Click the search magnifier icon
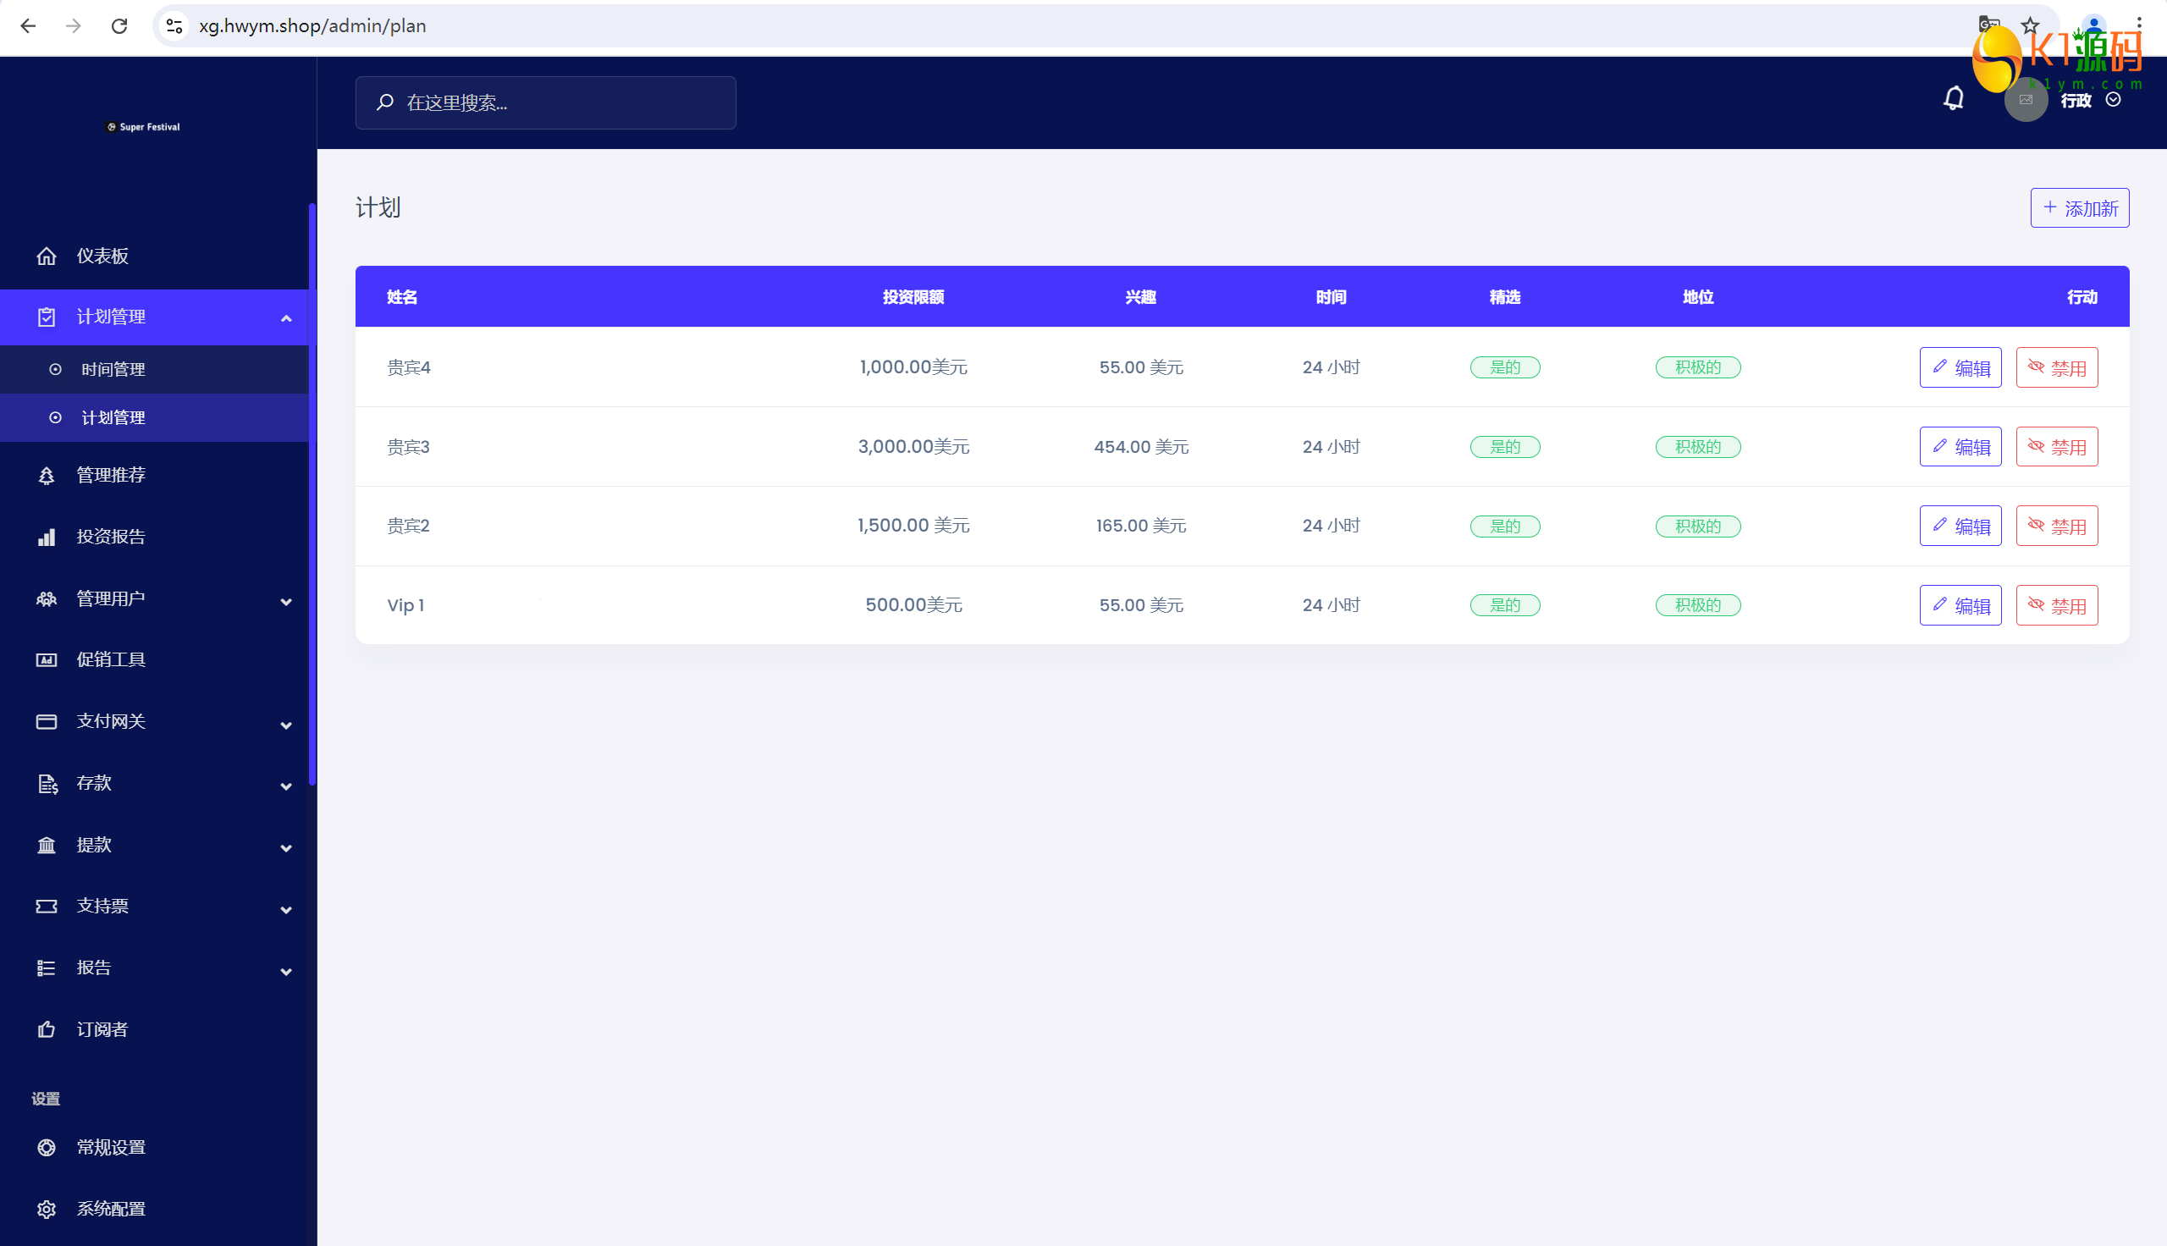Image resolution: width=2167 pixels, height=1246 pixels. [x=385, y=102]
